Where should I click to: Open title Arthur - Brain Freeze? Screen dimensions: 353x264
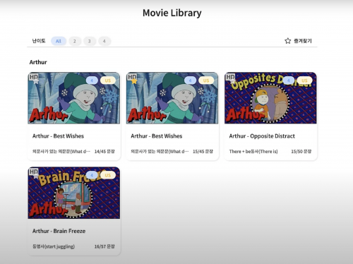59,231
